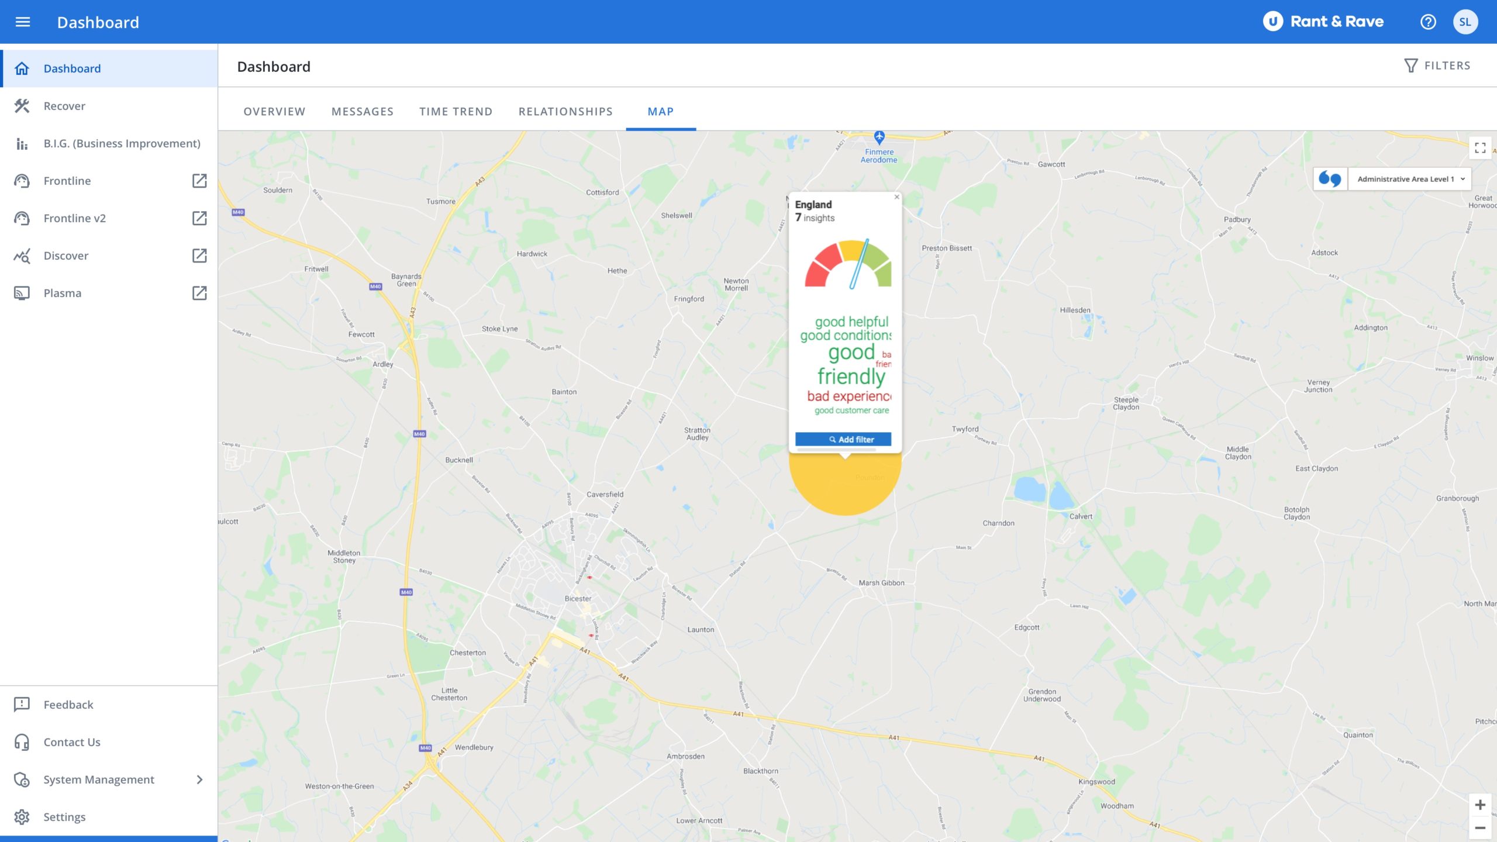
Task: Click '7 insights' text in popup
Action: [815, 218]
